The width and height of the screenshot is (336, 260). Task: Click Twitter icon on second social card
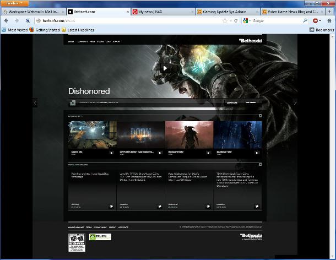[x=160, y=207]
